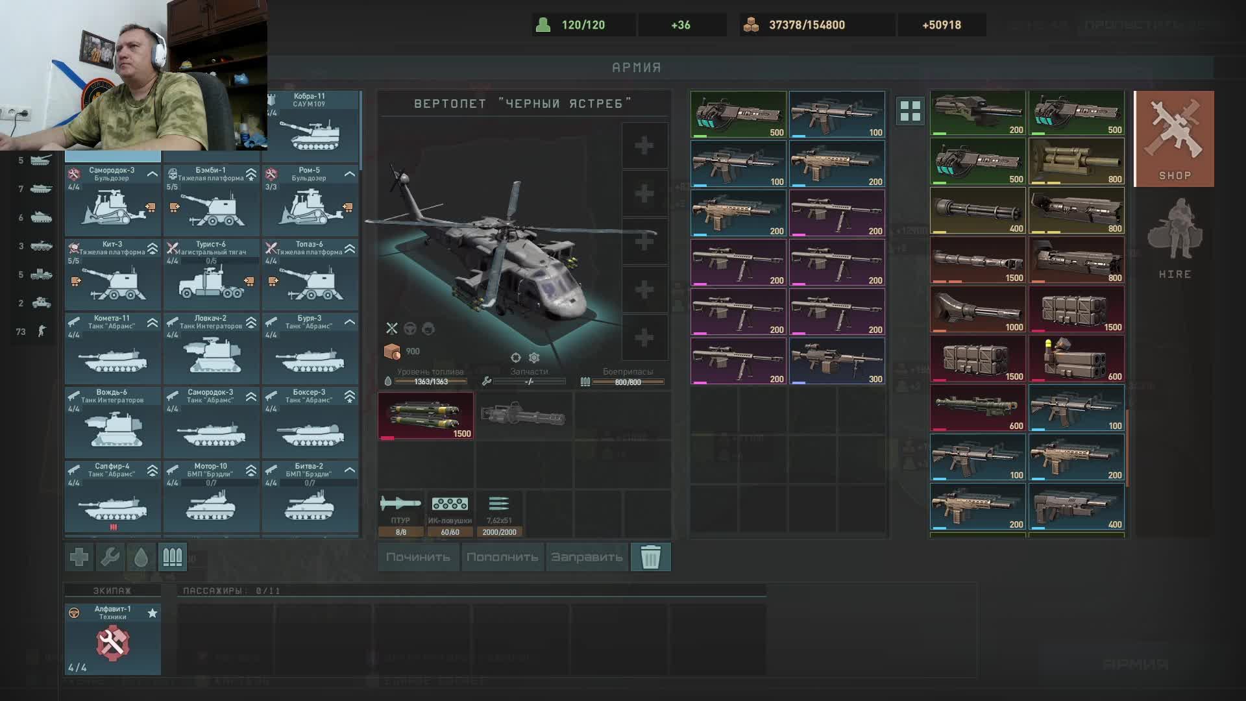Screen dimensions: 1246x701
Task: Expand the Битва-2 Bradley chevron
Action: tap(350, 470)
